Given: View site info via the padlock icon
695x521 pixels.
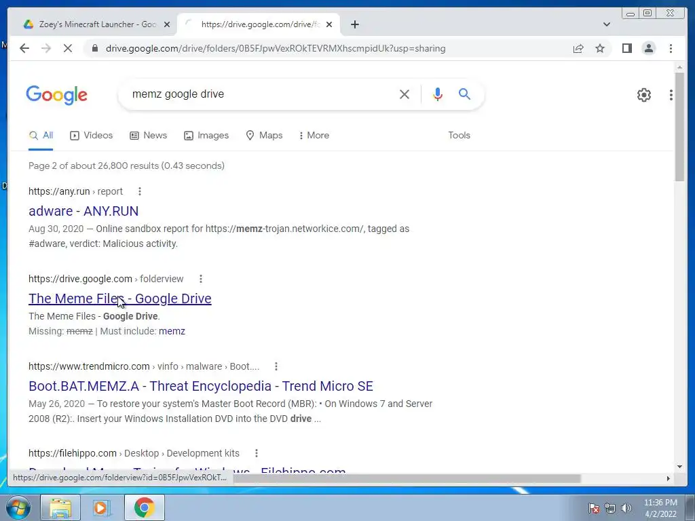Looking at the screenshot, I should tap(94, 48).
